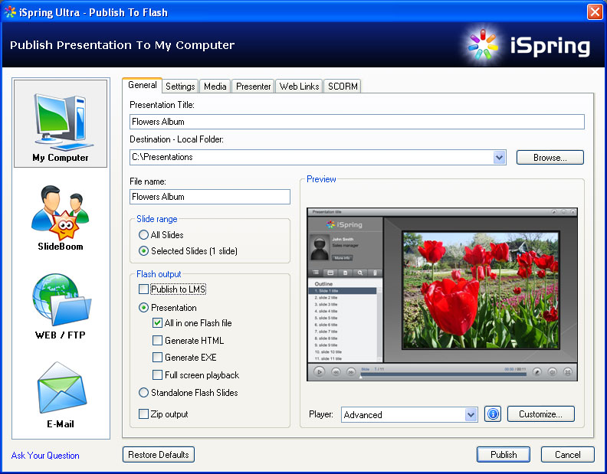The height and width of the screenshot is (474, 607).
Task: Click the last small button in preview title bar
Action: click(x=573, y=211)
